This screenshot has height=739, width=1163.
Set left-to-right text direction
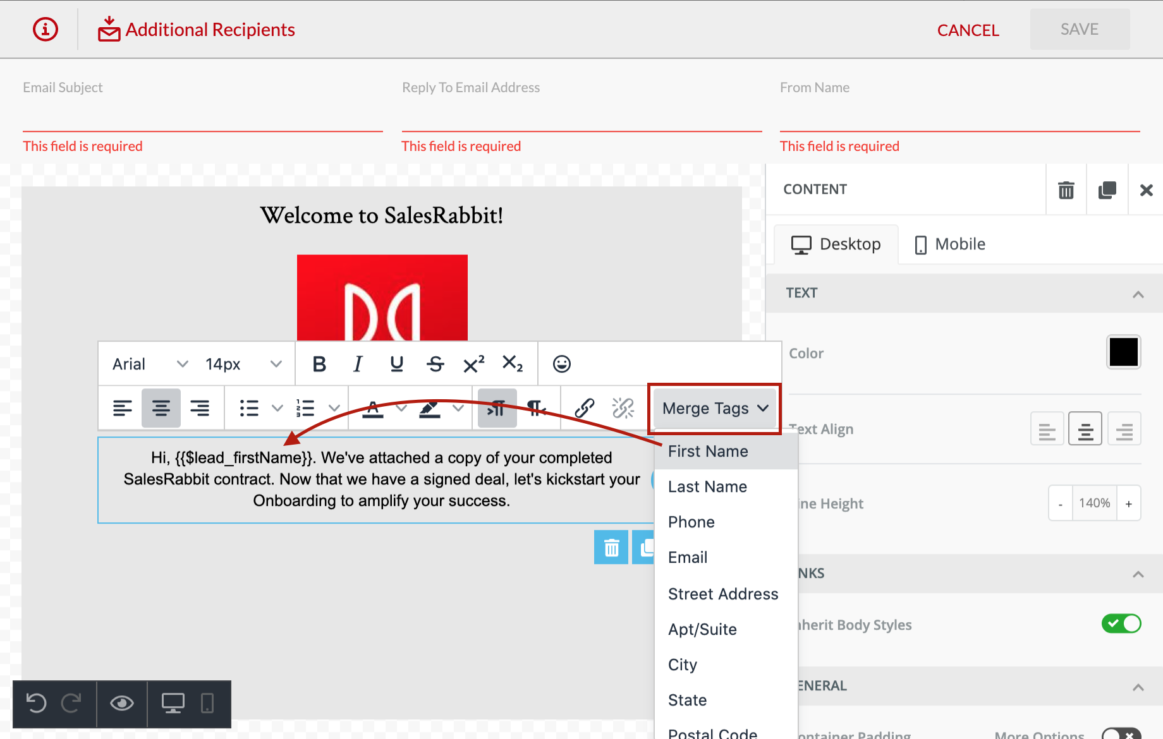point(497,408)
